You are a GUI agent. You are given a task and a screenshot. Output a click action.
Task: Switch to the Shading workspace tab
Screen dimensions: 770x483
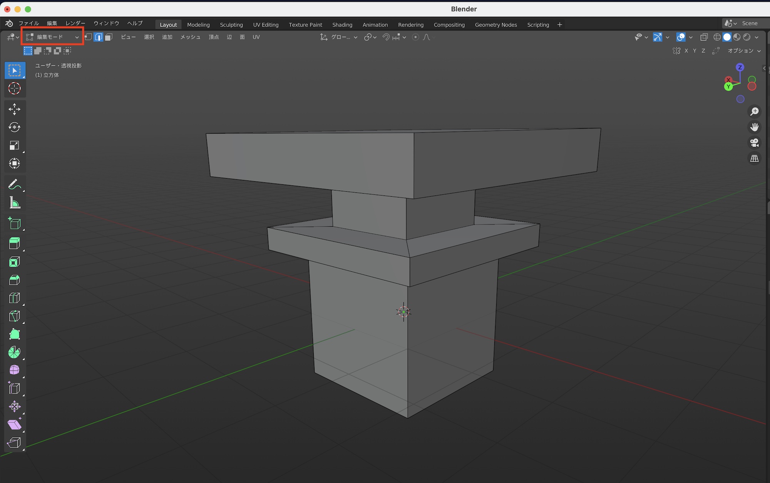tap(342, 24)
